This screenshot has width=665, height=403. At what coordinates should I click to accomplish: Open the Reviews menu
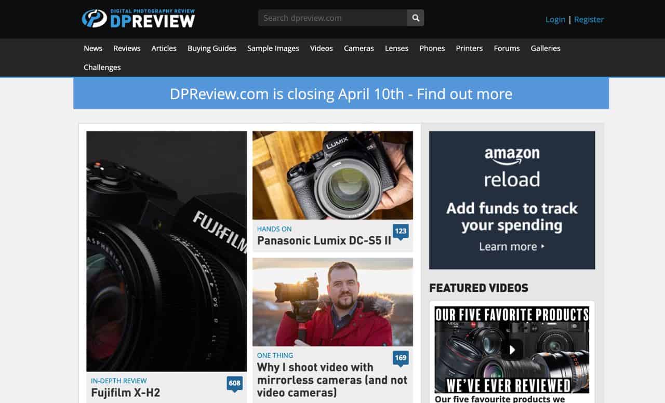click(127, 48)
